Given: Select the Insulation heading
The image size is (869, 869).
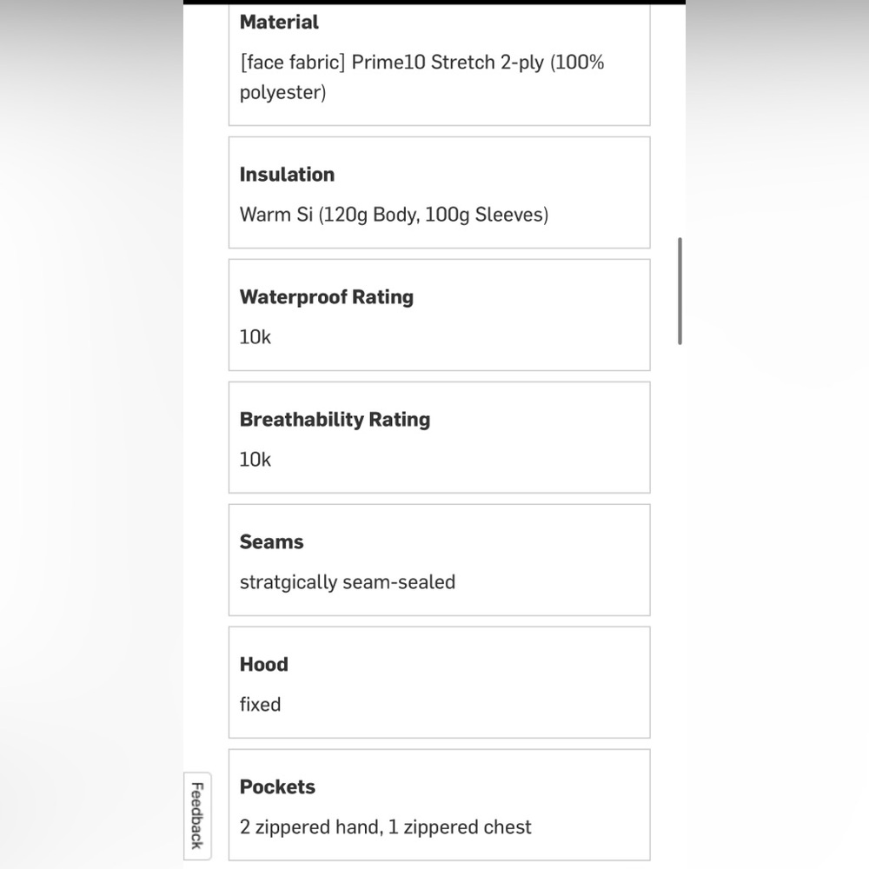Looking at the screenshot, I should click(x=287, y=175).
